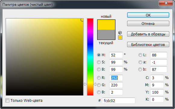Viewport: 175px width, 109px height.
Task: Click the M magenta field showing 9
Action: (x=157, y=85)
